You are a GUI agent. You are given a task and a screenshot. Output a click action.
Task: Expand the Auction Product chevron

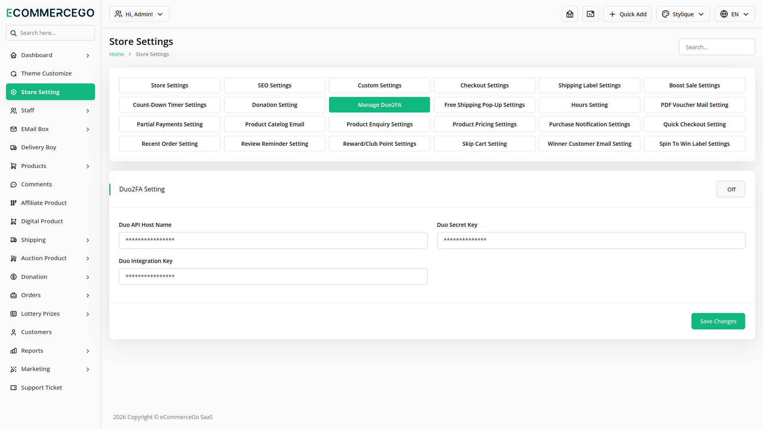point(88,259)
